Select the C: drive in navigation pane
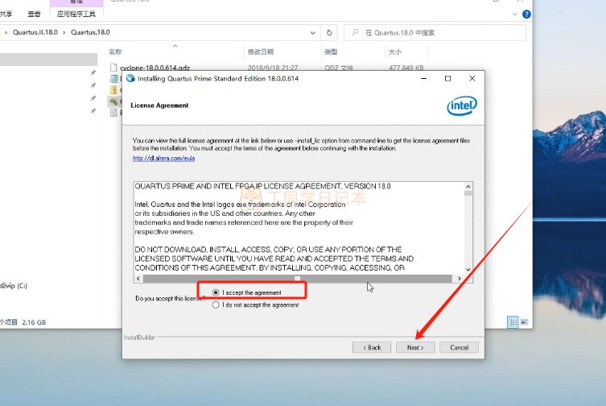 click(x=14, y=286)
